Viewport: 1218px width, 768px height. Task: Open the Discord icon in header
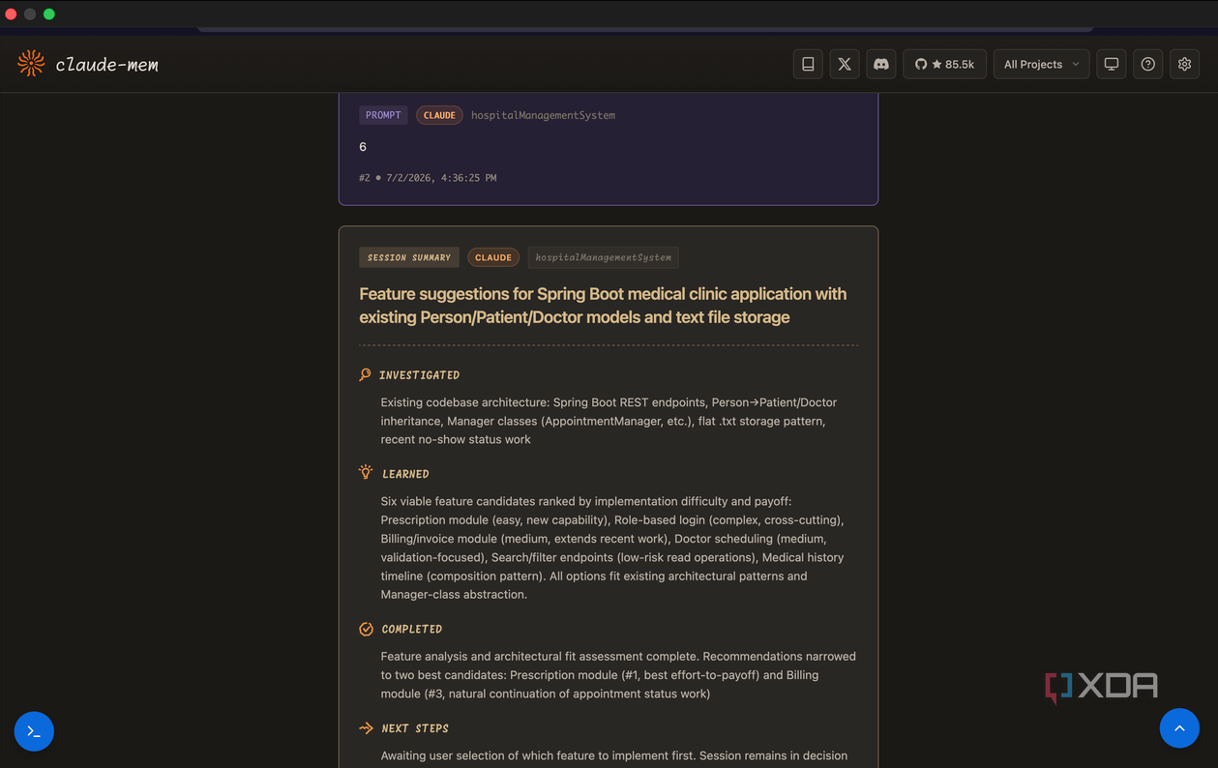coord(881,64)
